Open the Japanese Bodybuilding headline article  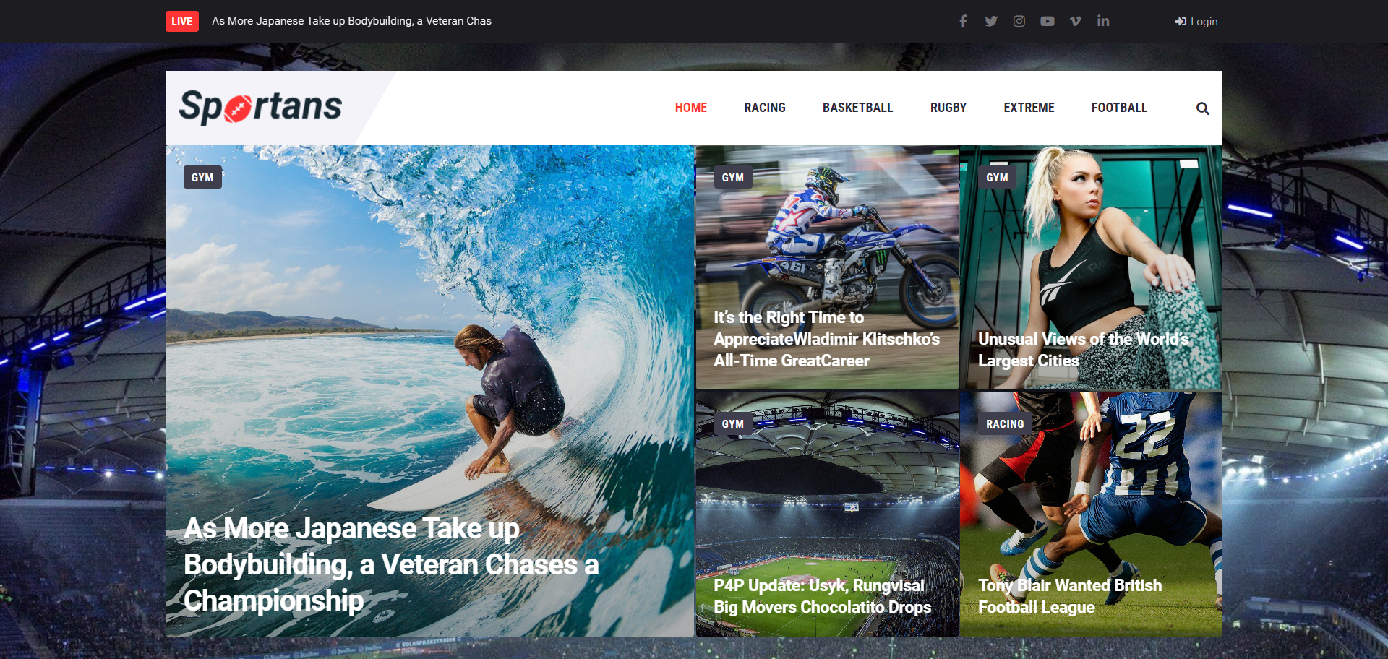coord(390,564)
